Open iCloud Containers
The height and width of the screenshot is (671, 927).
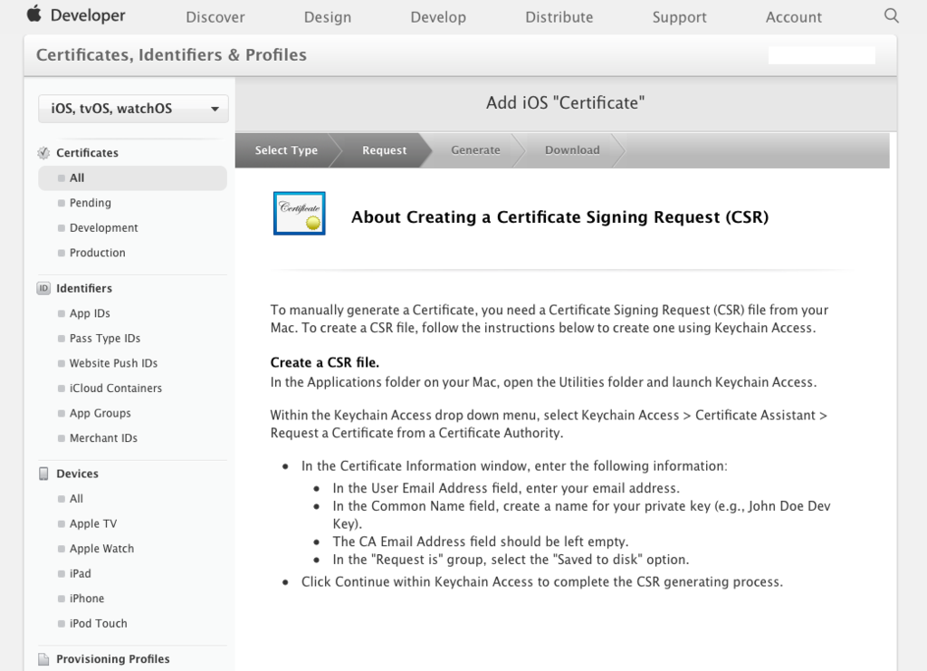tap(115, 388)
